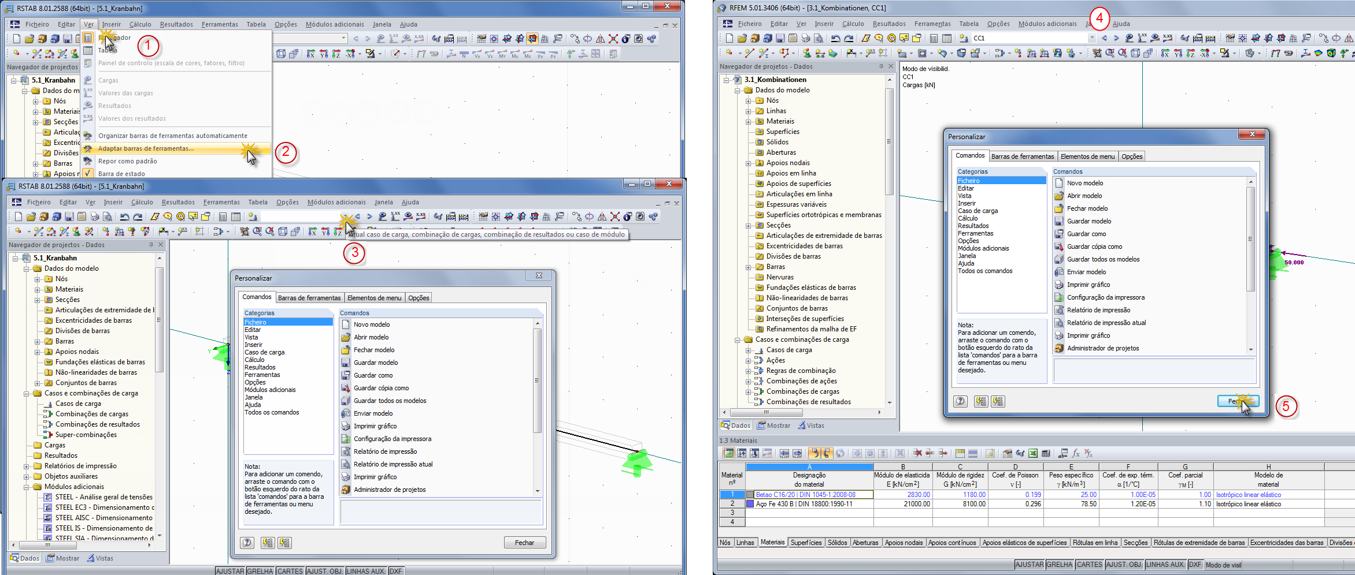Click the Undo icon in RFEM toolbar

click(x=835, y=38)
